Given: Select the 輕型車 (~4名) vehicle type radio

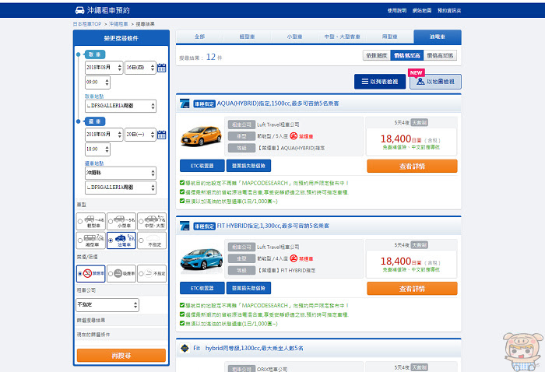Looking at the screenshot, I should pyautogui.click(x=80, y=221).
